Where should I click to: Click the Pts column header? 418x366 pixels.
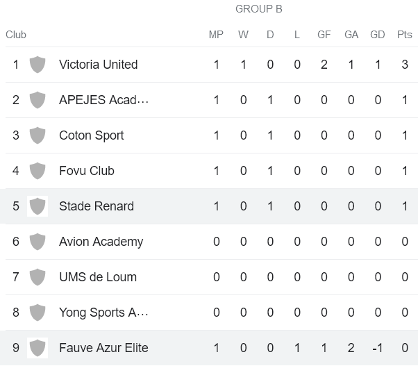point(405,35)
